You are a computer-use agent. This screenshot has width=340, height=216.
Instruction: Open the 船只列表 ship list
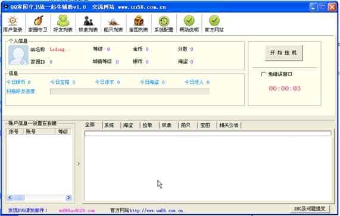(x=113, y=24)
